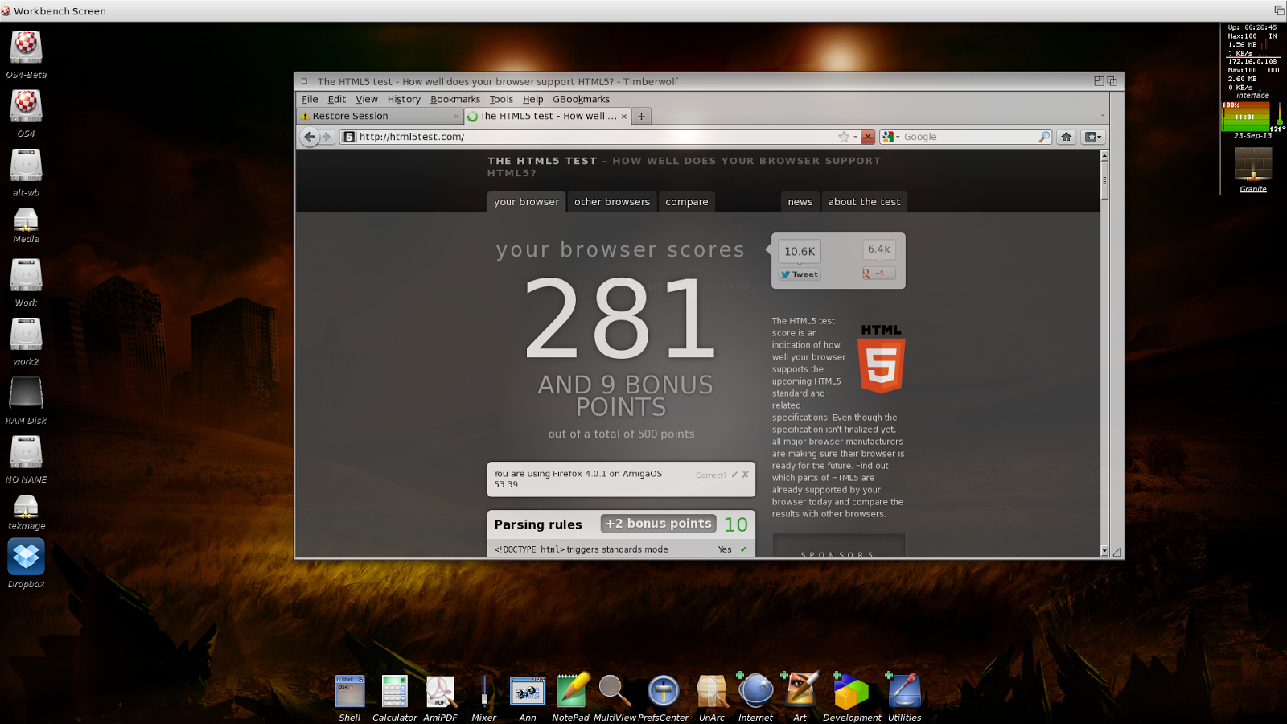1287x724 pixels.
Task: Open AmiPDF from the dock
Action: coord(440,691)
